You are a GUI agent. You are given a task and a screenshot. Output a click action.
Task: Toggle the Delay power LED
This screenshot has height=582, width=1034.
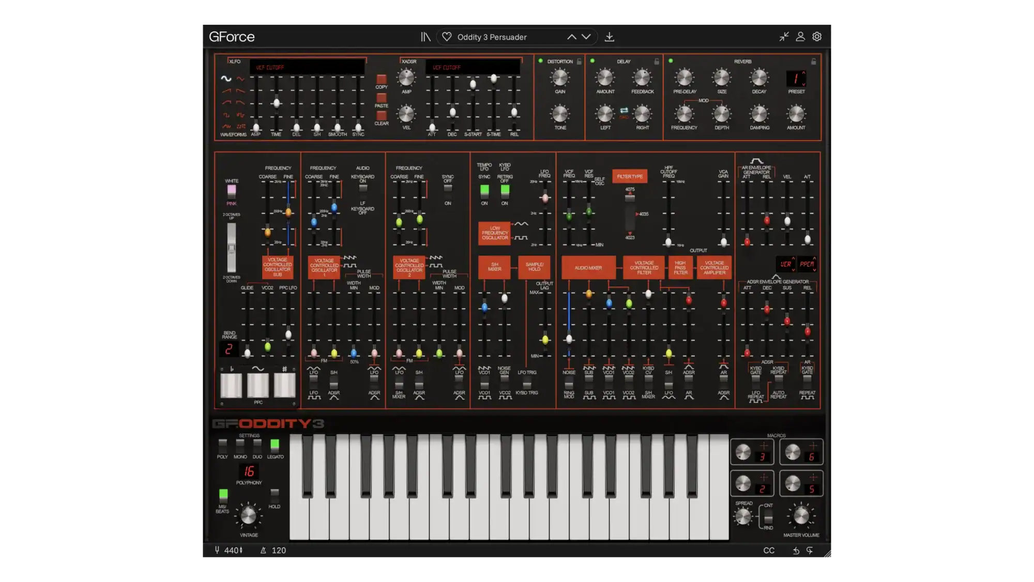[592, 61]
